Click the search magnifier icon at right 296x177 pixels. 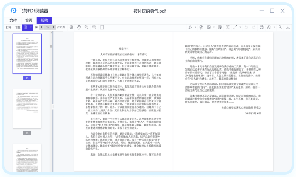pos(280,27)
